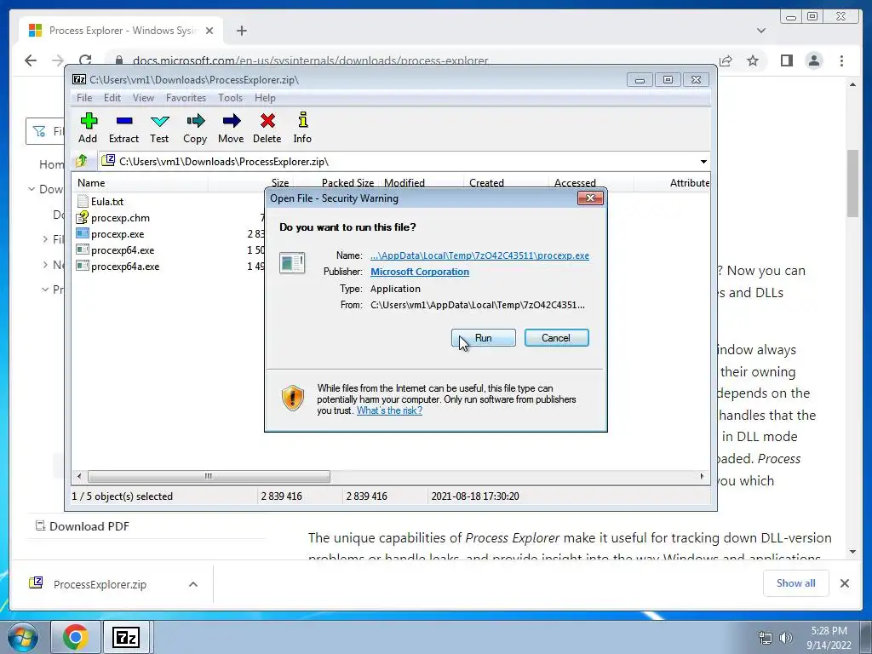Click the Copy toolbar icon
Screen dimensions: 872x654
(x=195, y=128)
